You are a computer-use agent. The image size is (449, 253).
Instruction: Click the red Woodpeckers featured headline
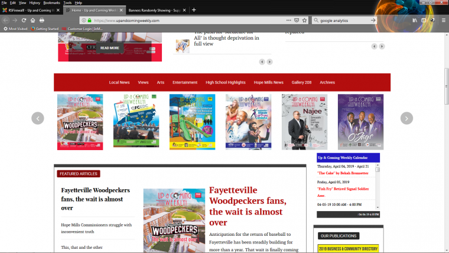(248, 206)
